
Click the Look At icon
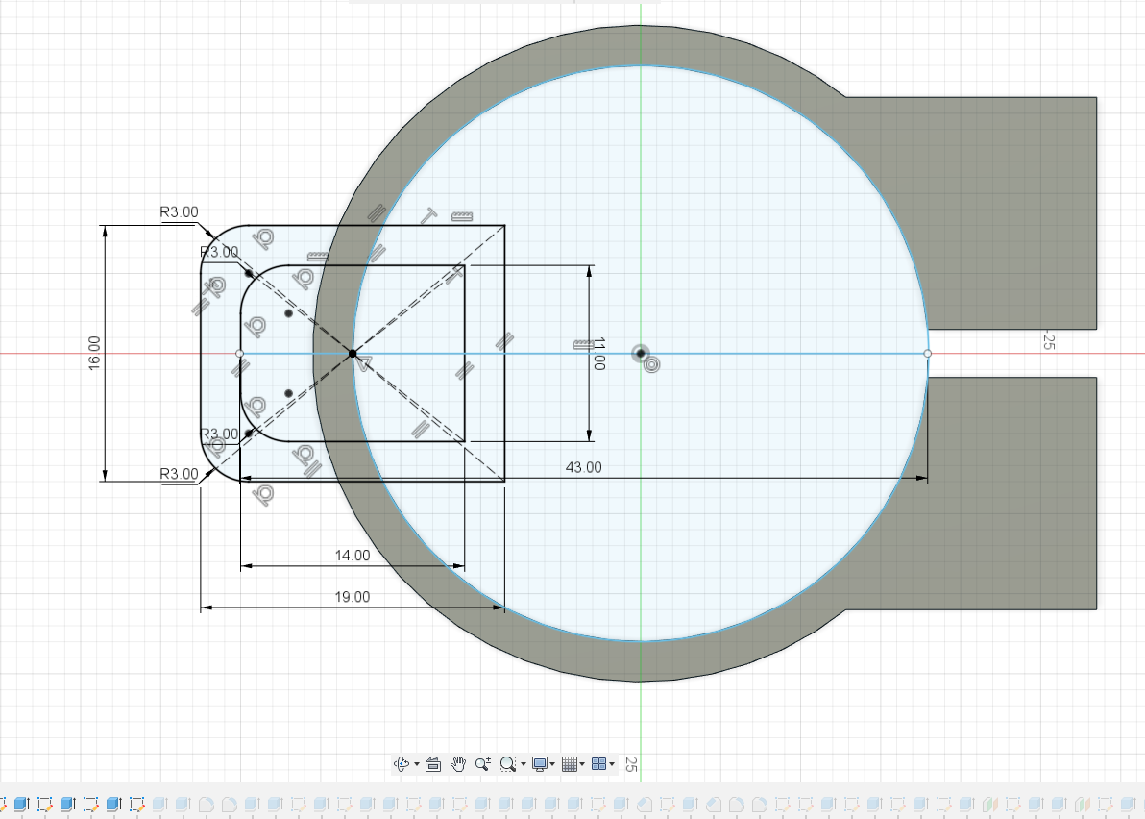click(432, 764)
